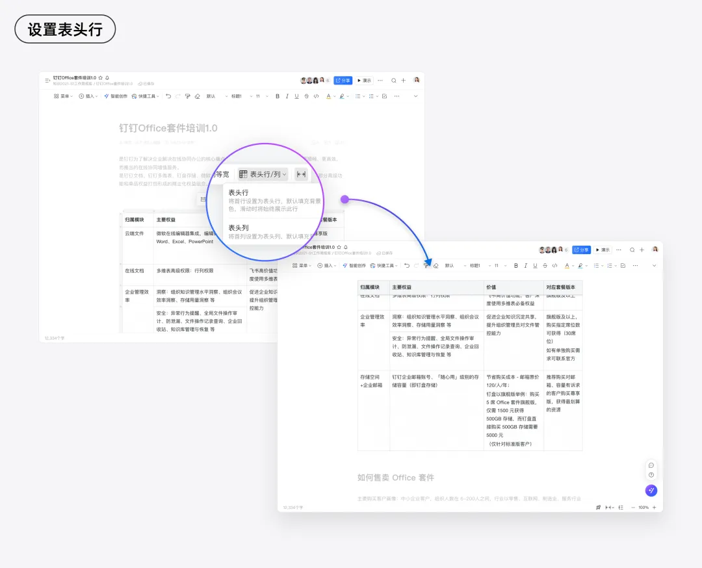Click the format painter icon in the back window
Screen dimensions: 702x568
tap(188, 96)
